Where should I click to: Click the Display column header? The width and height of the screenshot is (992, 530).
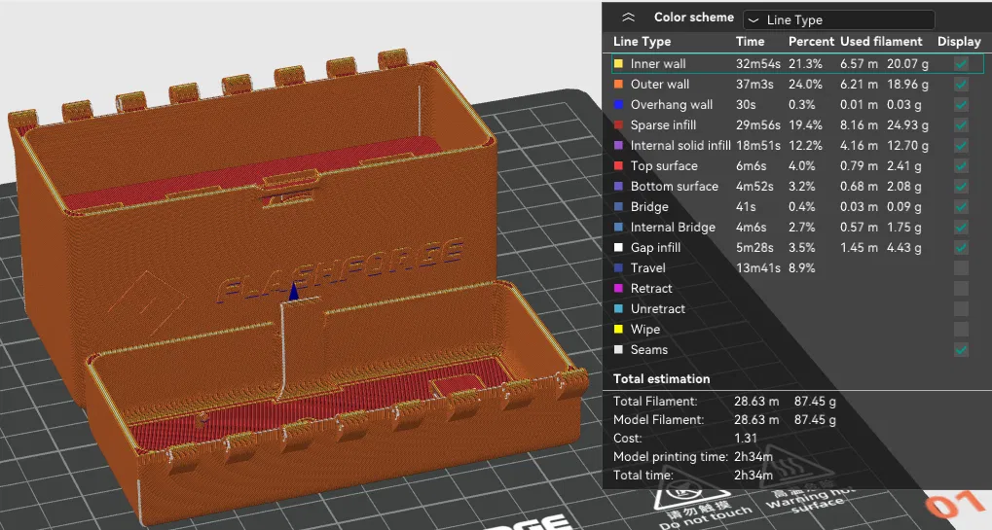point(959,42)
